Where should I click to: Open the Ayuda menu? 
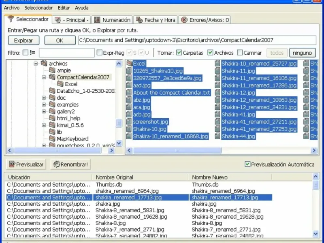pos(82,8)
